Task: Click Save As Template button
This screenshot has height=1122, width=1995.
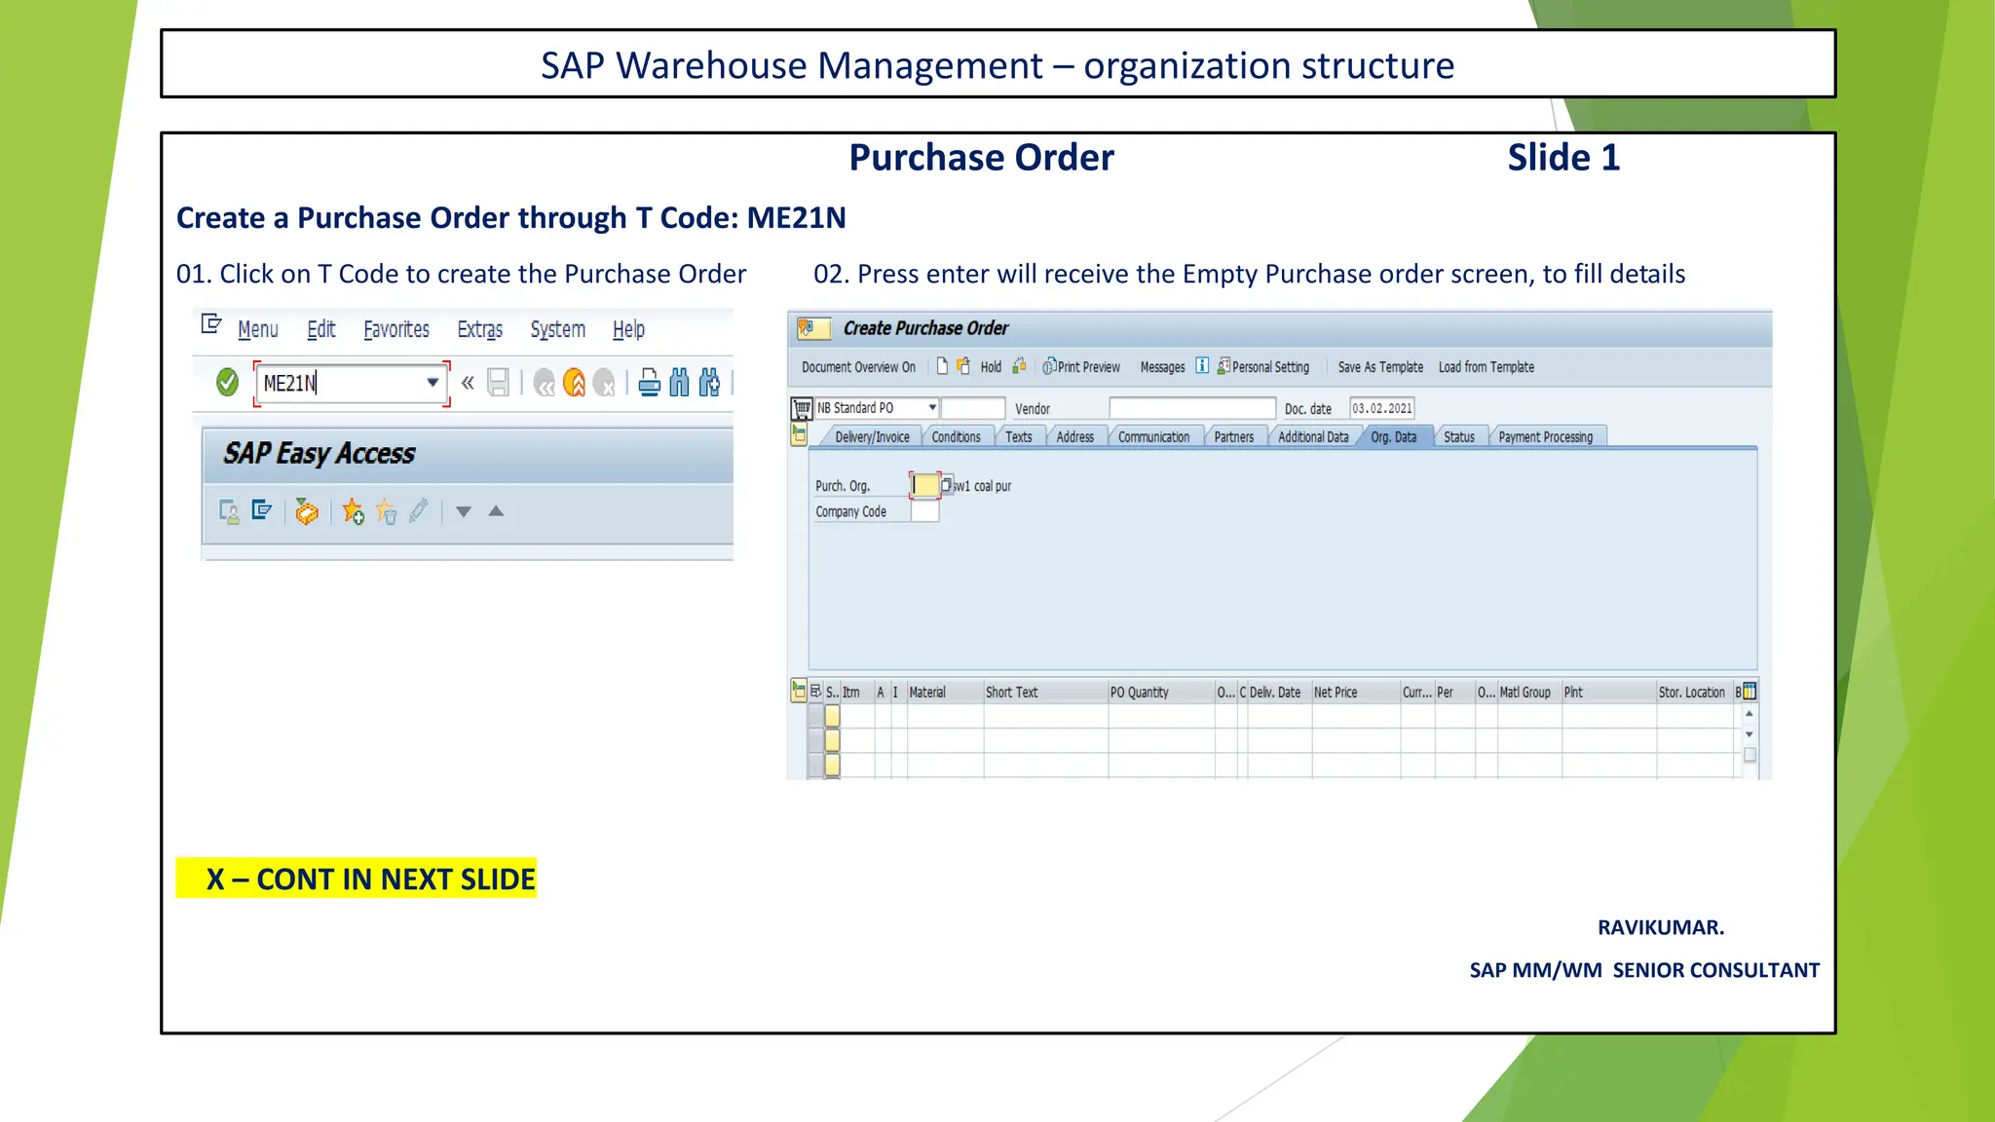Action: coord(1380,367)
